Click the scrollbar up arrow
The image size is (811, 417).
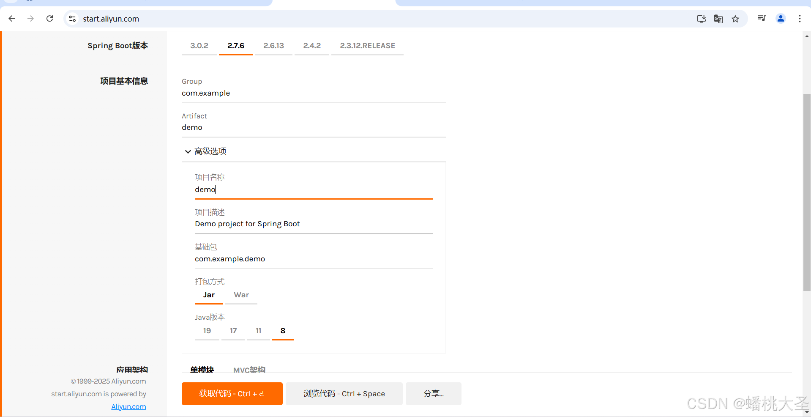[807, 36]
